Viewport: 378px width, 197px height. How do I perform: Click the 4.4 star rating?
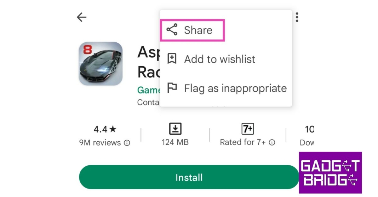click(x=105, y=129)
